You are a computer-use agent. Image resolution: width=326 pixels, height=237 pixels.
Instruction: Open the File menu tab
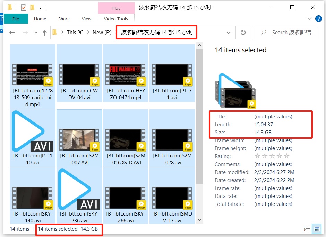(16, 19)
